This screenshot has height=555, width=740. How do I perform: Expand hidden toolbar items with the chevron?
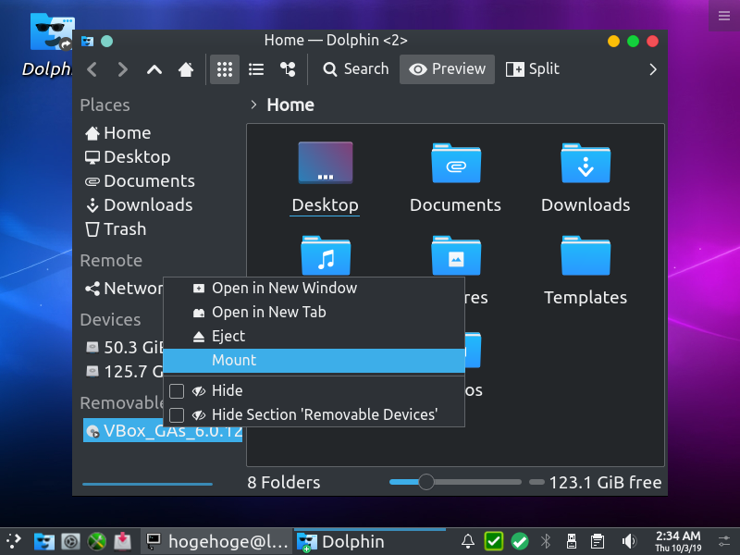653,69
